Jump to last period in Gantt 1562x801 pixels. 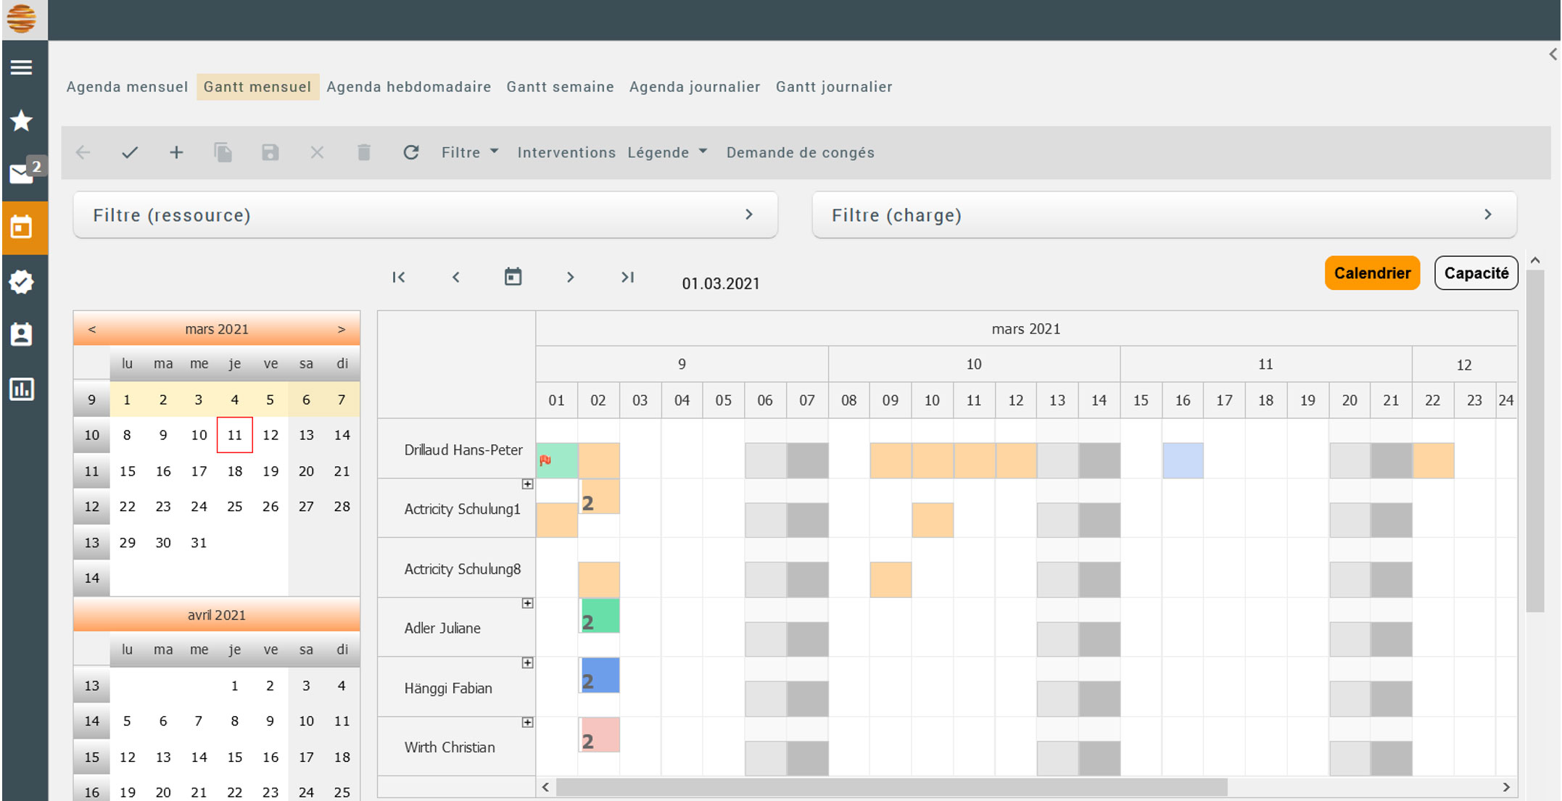(627, 277)
